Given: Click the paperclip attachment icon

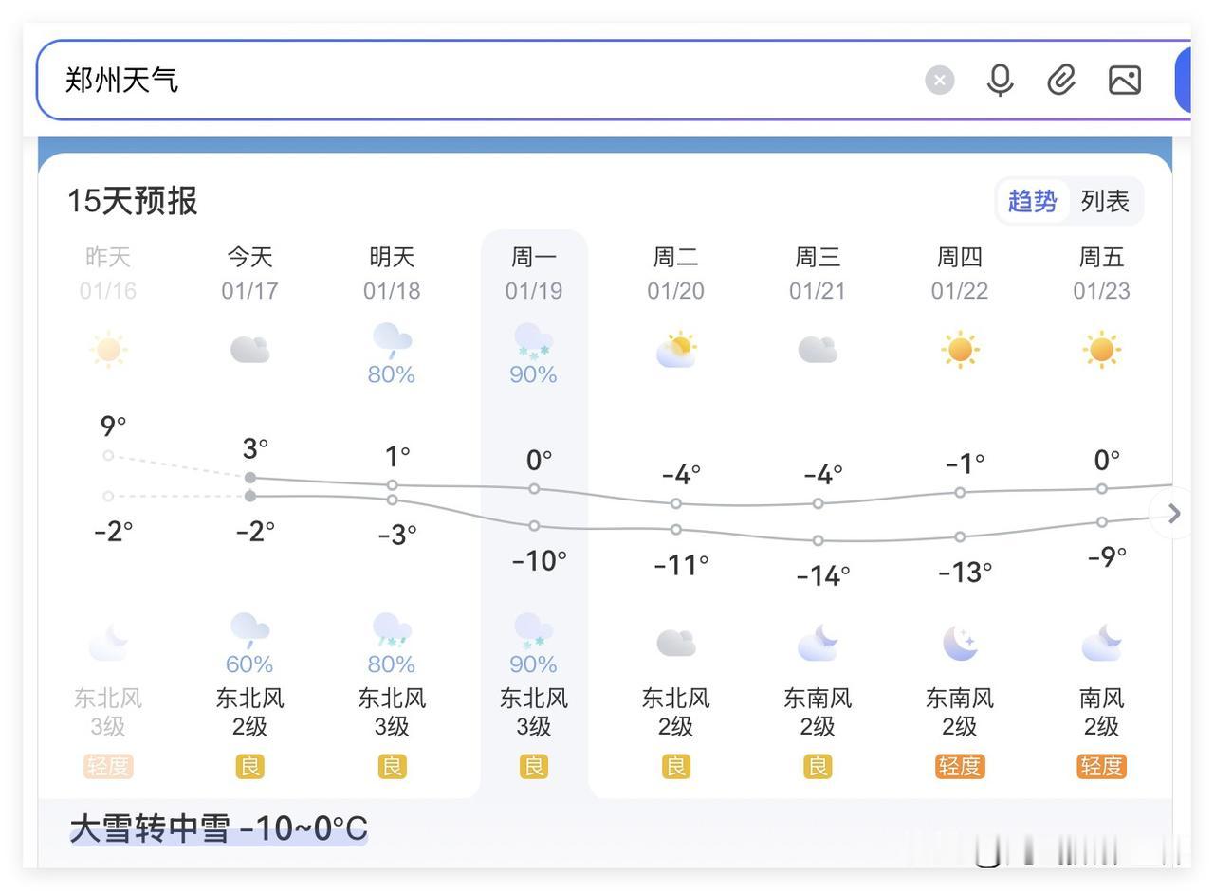Looking at the screenshot, I should pyautogui.click(x=1061, y=80).
